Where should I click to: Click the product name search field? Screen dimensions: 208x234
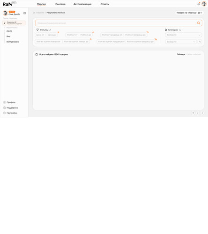click(x=119, y=23)
